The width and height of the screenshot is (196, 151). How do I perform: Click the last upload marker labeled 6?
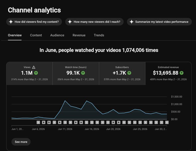point(167,123)
